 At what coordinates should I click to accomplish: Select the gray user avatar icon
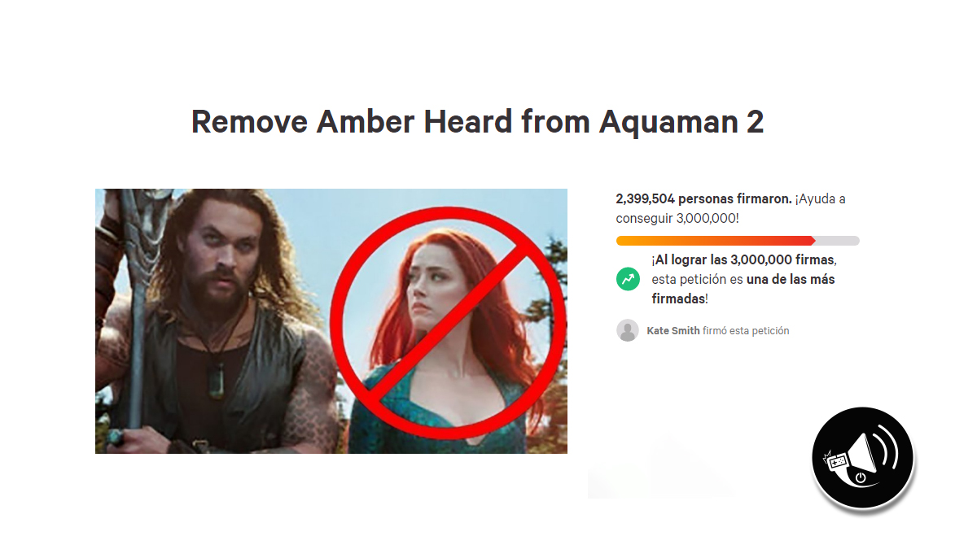coord(628,330)
